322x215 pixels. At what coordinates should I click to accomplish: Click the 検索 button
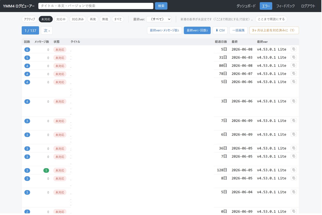pos(161,6)
